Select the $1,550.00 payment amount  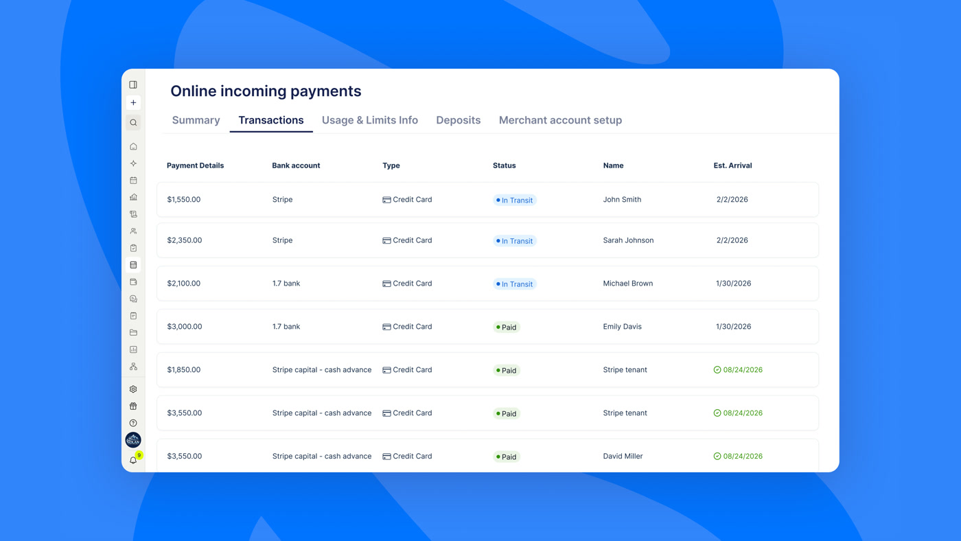[184, 200]
